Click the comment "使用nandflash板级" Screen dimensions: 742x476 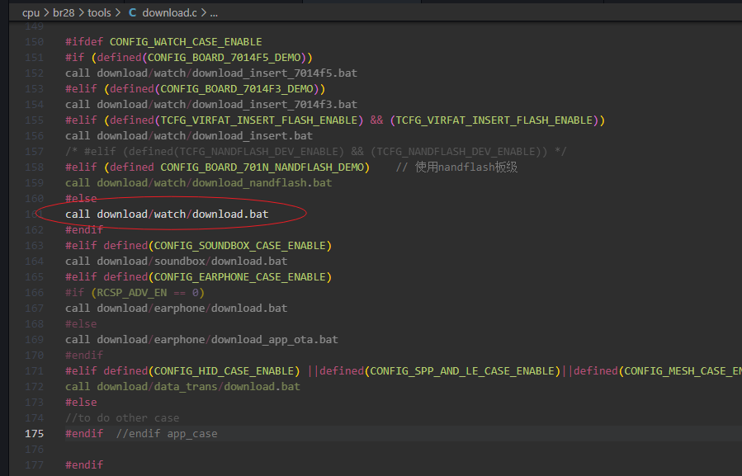click(466, 167)
